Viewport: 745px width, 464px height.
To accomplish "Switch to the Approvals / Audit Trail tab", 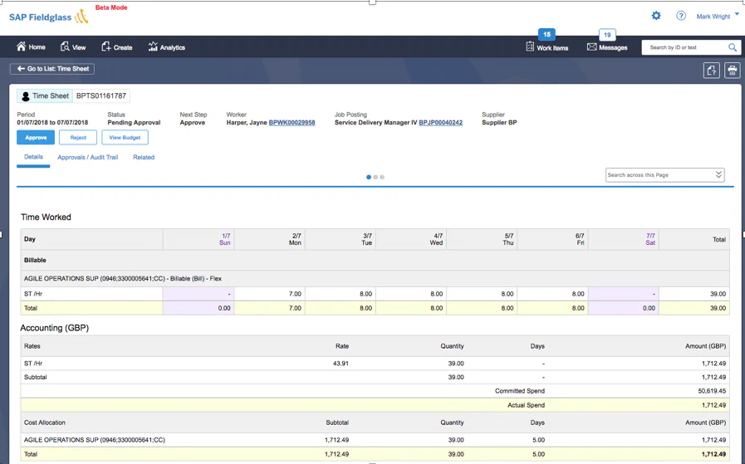I will click(87, 157).
